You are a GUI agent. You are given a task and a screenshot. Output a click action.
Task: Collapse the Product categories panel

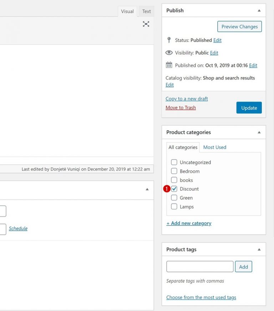point(259,133)
